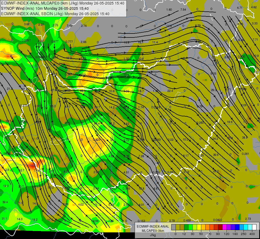Click the pure yellow swatch in the legend
Image resolution: width=260 pixels, height=239 pixels.
click(x=199, y=227)
